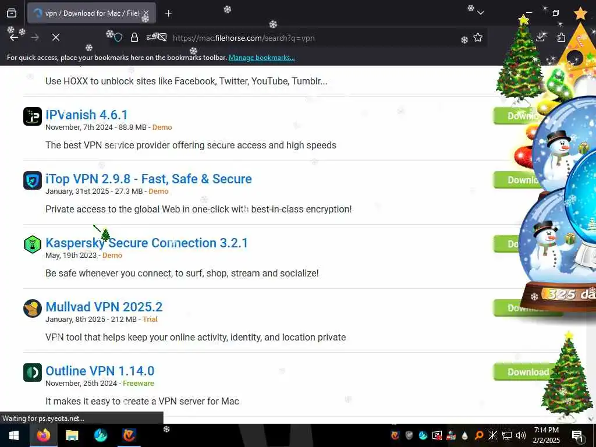Click the iTop VPN app icon
This screenshot has width=596, height=447.
(x=33, y=180)
